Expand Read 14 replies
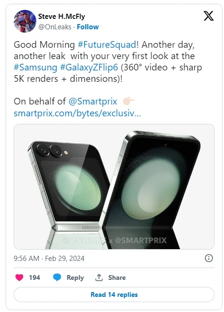Screen dimensions: 224x312 point(114,295)
